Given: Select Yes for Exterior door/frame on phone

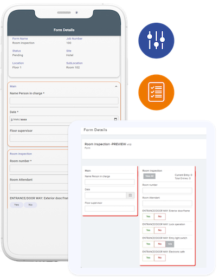Looking at the screenshot, I should (16, 205).
